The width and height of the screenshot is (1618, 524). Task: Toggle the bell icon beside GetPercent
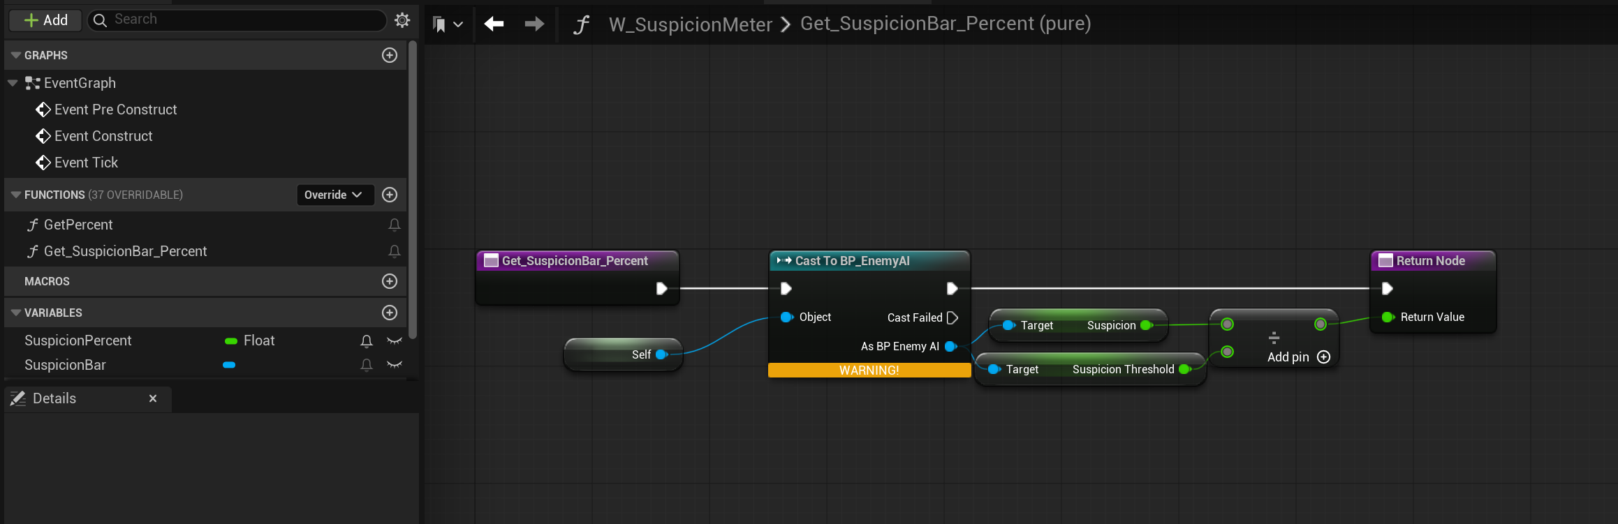tap(395, 225)
